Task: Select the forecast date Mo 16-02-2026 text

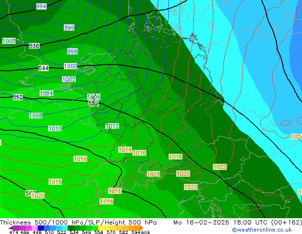Action: [x=201, y=223]
